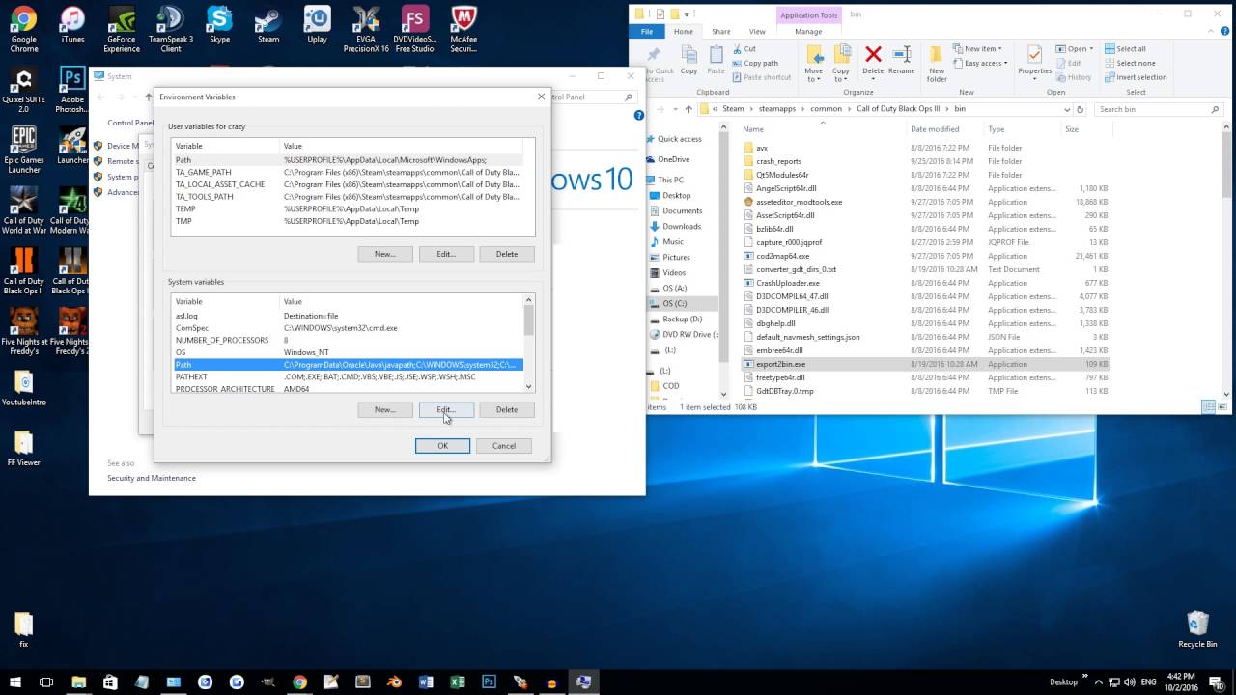This screenshot has width=1236, height=695.
Task: Sort files by Date modified column
Action: point(934,128)
